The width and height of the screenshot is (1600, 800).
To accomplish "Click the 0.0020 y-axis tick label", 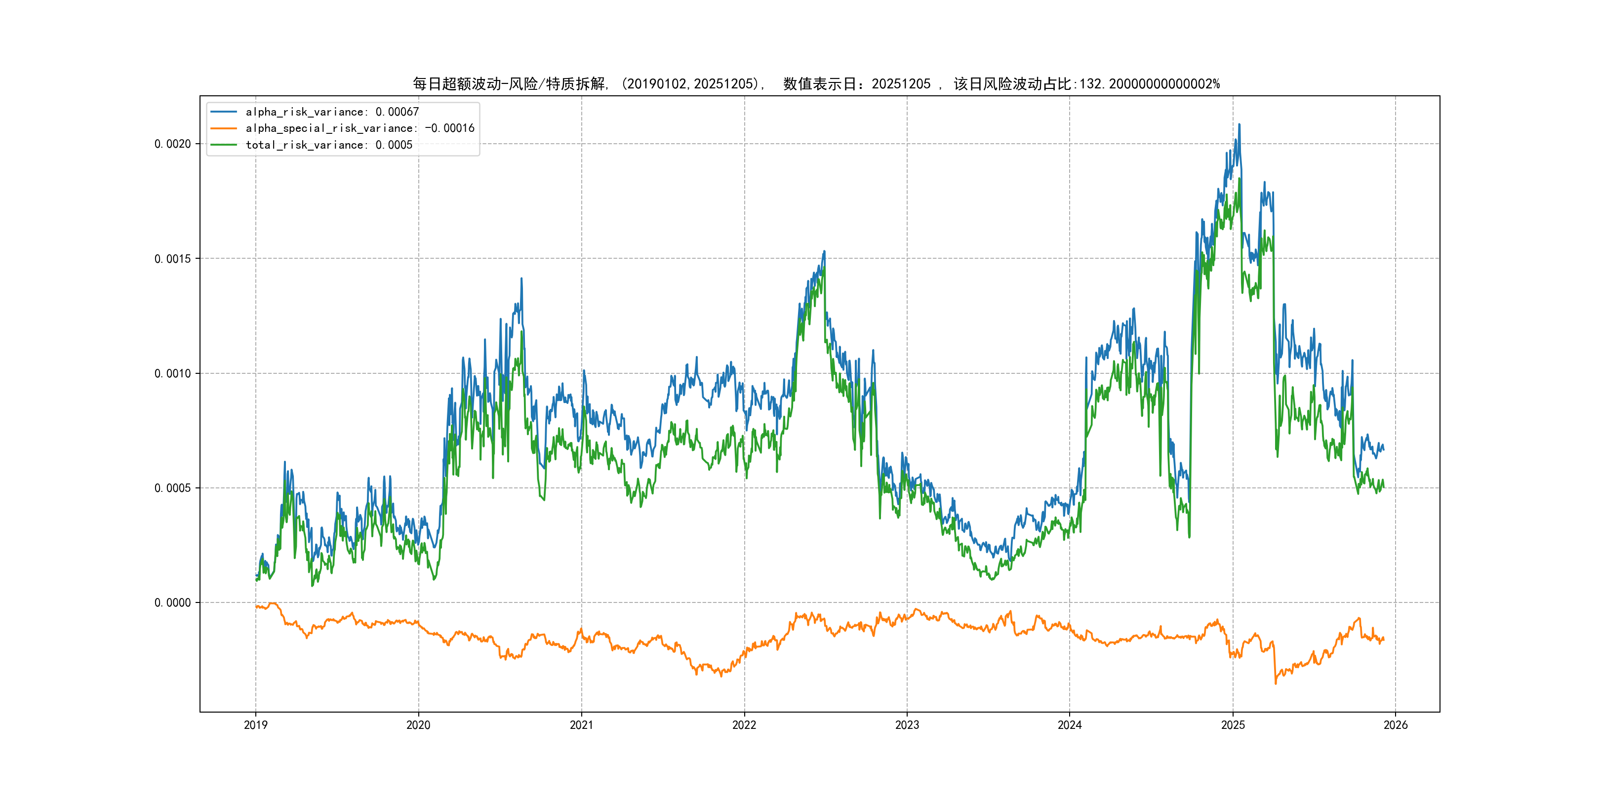I will pyautogui.click(x=173, y=144).
